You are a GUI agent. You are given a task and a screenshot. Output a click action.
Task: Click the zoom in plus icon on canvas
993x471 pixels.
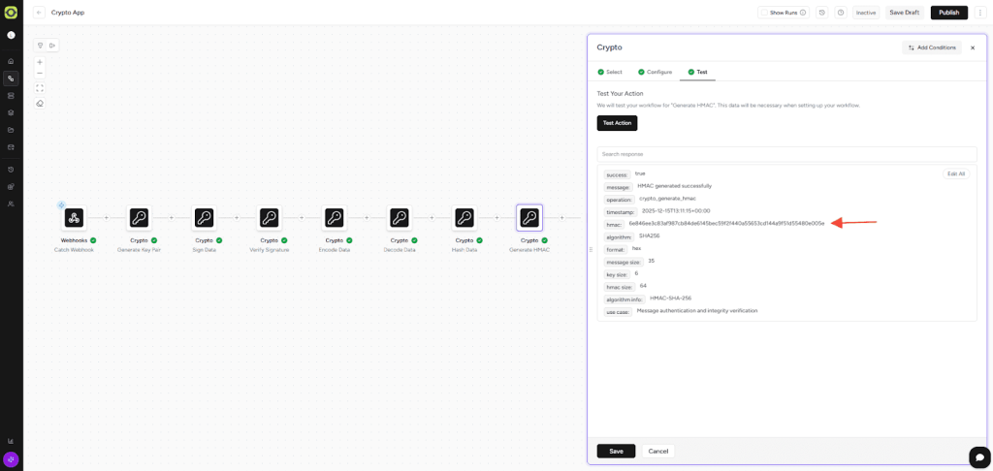pyautogui.click(x=40, y=62)
